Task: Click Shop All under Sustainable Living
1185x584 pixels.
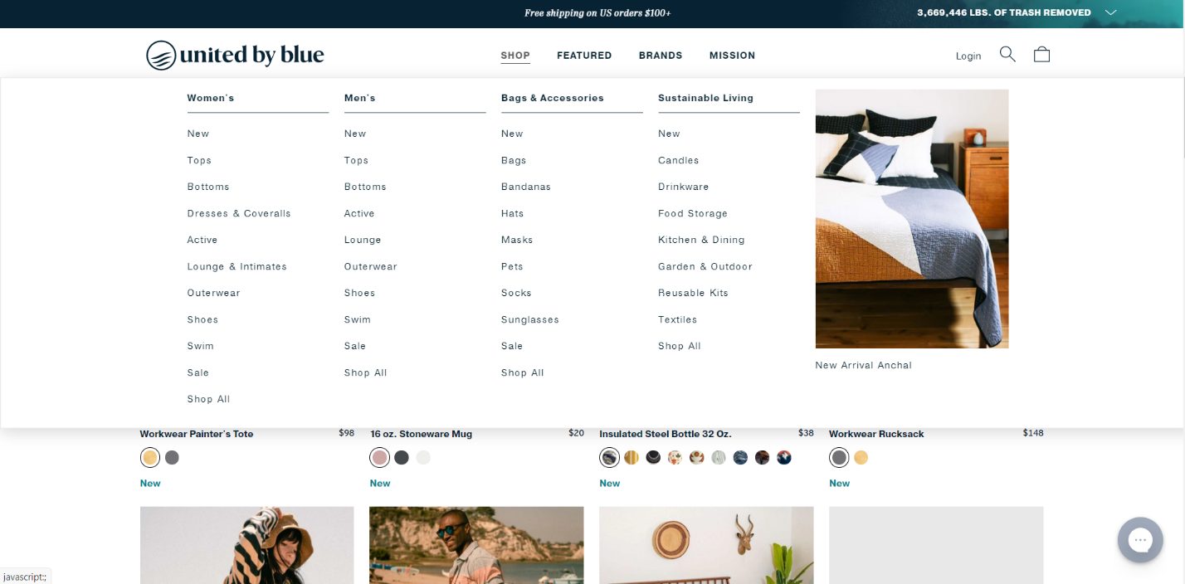Action: coord(680,346)
